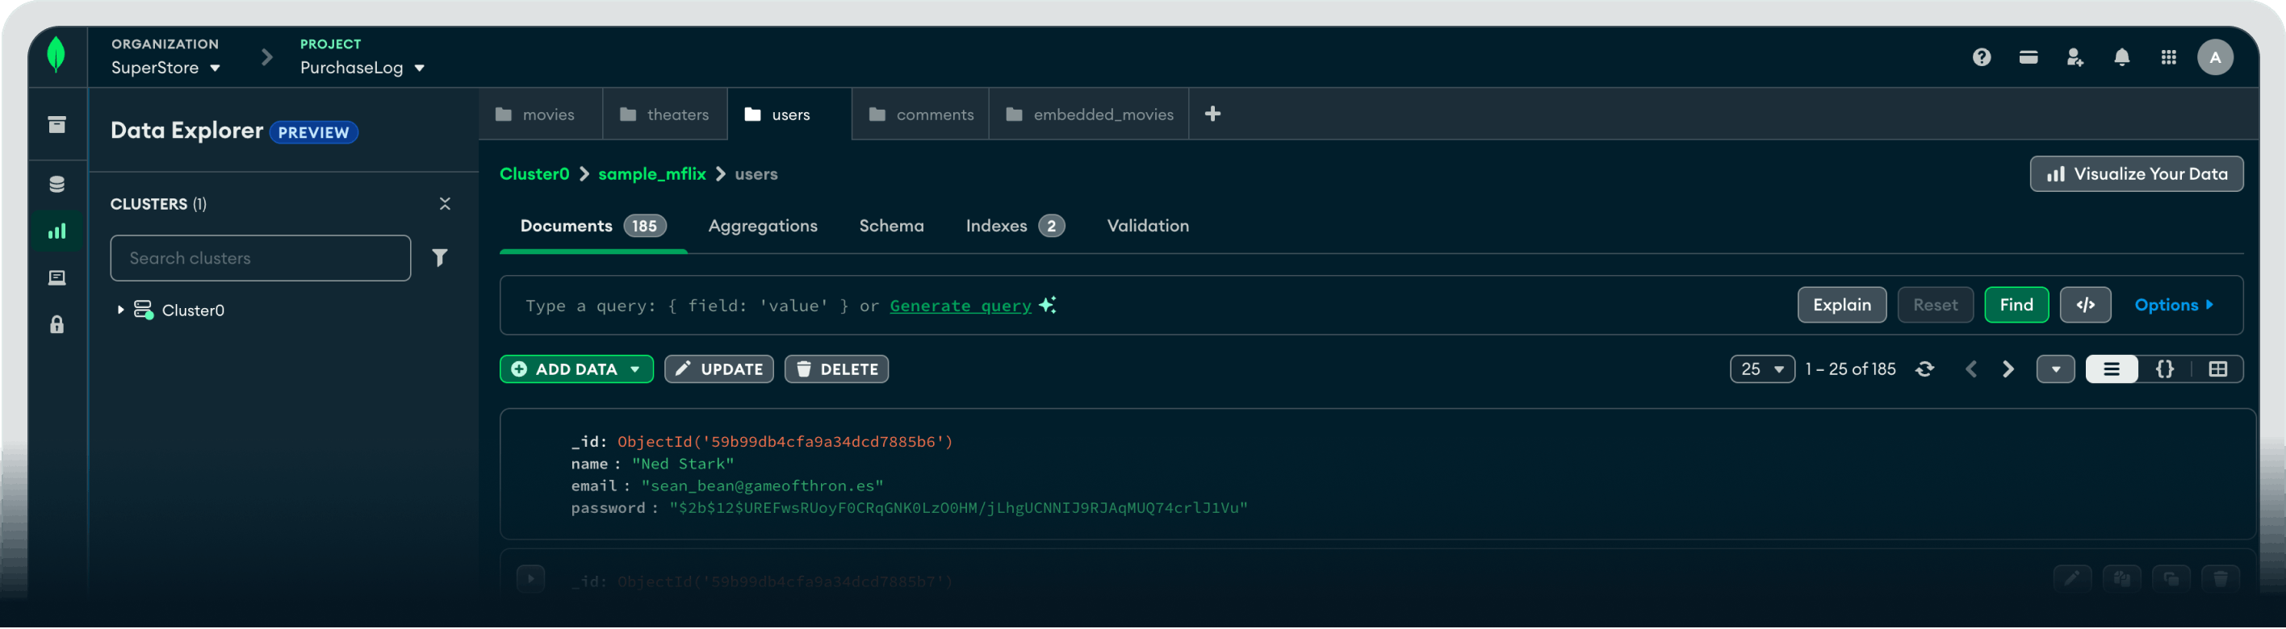This screenshot has height=629, width=2286.
Task: Click the filter clusters funnel icon
Action: point(439,258)
